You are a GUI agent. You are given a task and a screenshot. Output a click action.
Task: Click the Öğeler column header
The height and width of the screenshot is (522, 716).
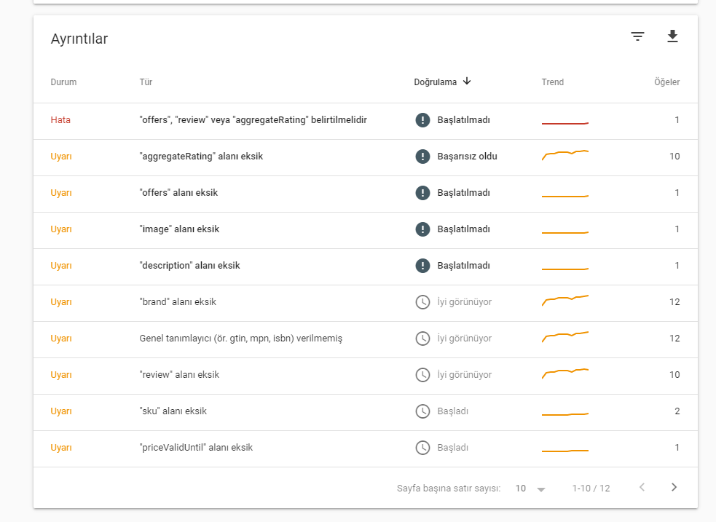coord(666,82)
